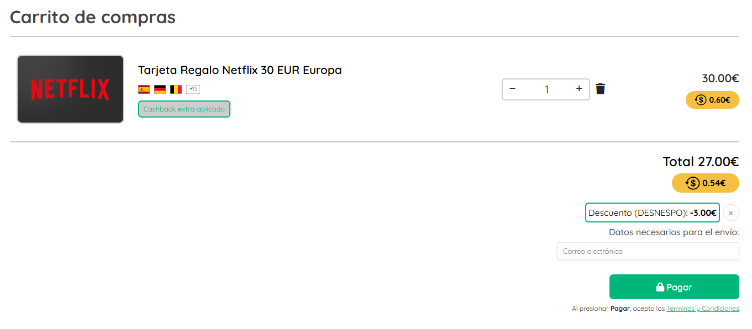Delete the Netflix gift card with trash icon
The width and height of the screenshot is (752, 329).
pyautogui.click(x=601, y=89)
